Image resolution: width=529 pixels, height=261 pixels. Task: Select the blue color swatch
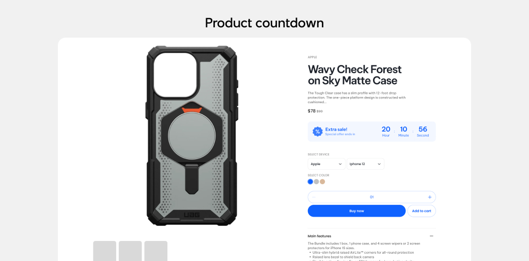click(x=310, y=182)
